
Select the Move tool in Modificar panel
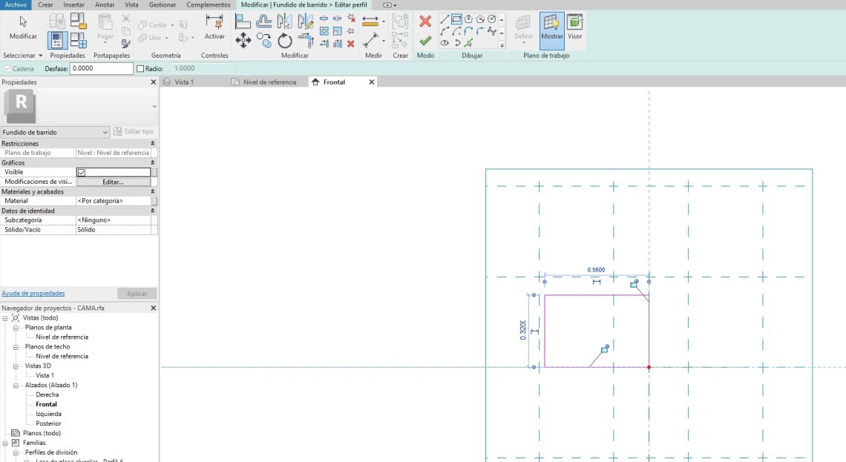coord(243,40)
